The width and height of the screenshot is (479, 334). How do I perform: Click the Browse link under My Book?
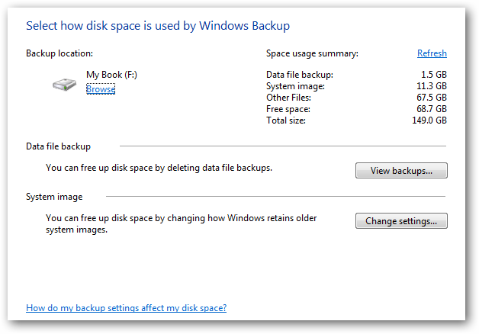click(101, 89)
